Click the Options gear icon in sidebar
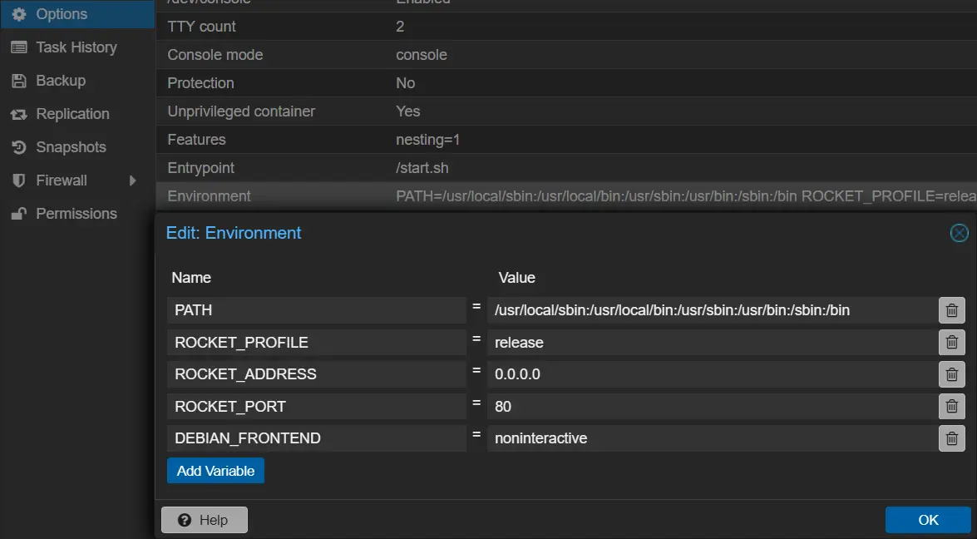Image resolution: width=977 pixels, height=539 pixels. click(18, 13)
